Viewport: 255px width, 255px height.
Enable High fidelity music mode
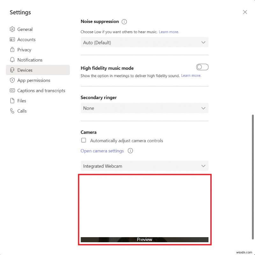tap(202, 67)
